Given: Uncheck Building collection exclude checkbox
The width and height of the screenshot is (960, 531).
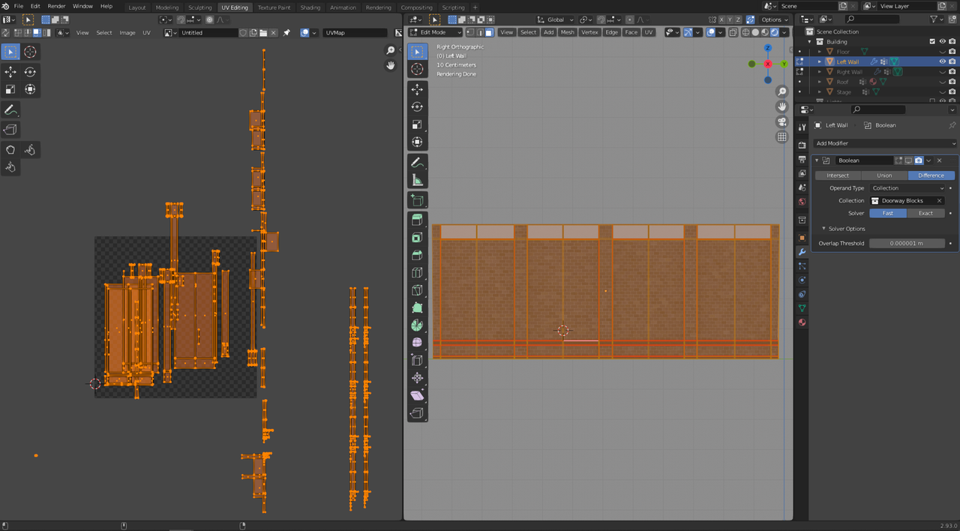Looking at the screenshot, I should pos(933,42).
